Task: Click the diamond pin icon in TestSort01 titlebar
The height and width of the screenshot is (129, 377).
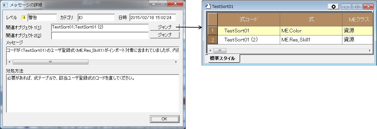Action: tap(334, 7)
